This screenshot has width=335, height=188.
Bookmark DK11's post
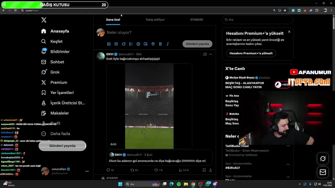tap(204, 170)
